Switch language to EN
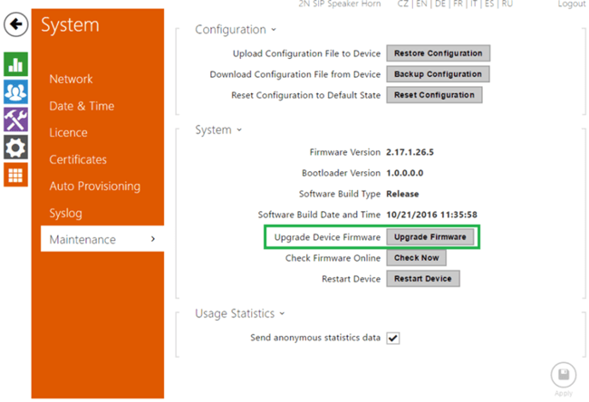Screen dimensions: 589x402 421,4
